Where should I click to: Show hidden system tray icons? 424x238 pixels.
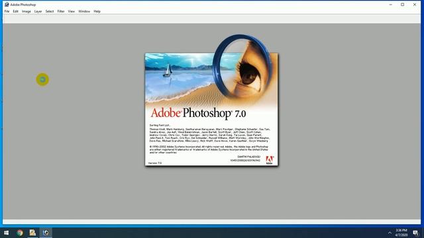390,233
